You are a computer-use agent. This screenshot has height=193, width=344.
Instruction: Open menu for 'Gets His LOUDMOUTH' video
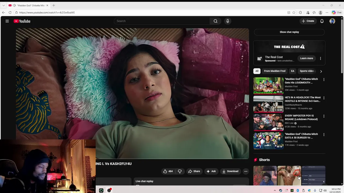tap(324, 80)
